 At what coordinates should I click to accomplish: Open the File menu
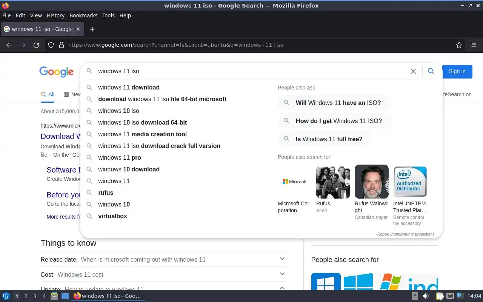click(6, 15)
